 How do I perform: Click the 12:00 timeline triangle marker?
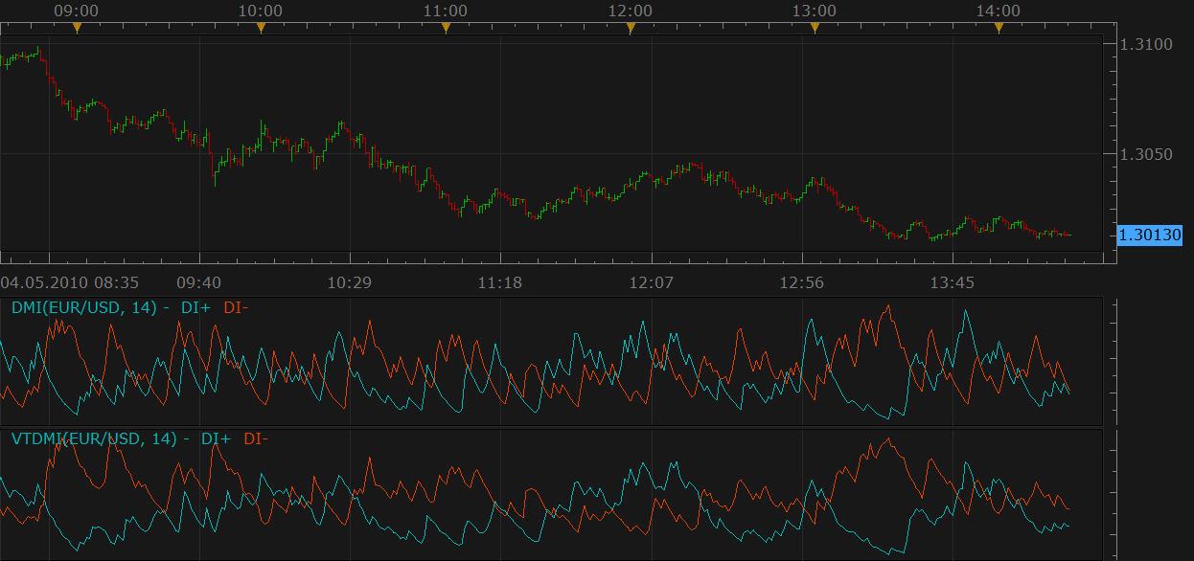pos(631,28)
